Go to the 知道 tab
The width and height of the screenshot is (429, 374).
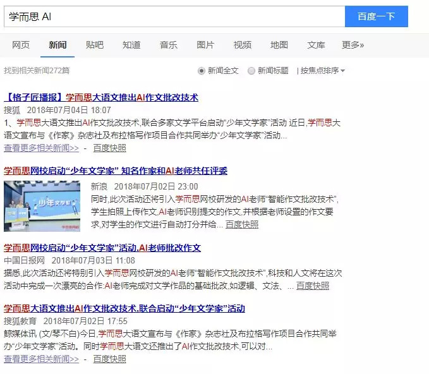(131, 45)
